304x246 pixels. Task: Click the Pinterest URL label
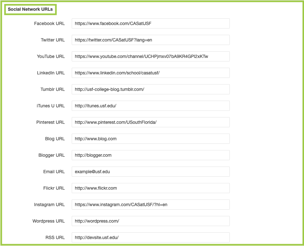(51, 122)
